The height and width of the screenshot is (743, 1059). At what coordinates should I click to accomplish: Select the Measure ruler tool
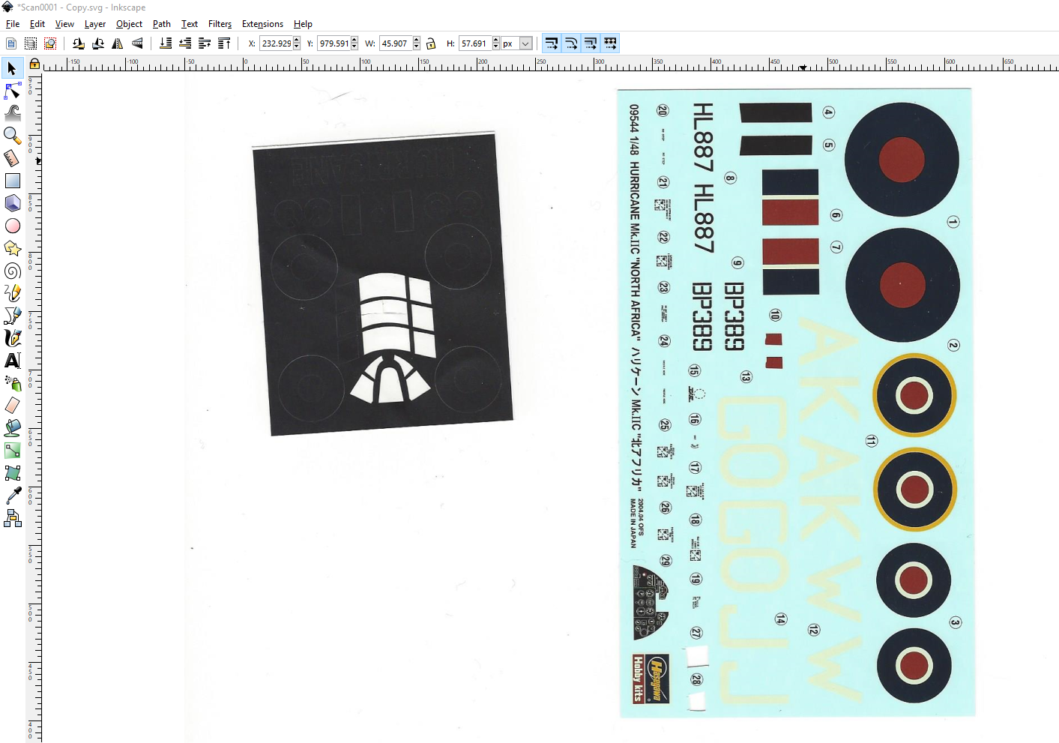tap(12, 158)
